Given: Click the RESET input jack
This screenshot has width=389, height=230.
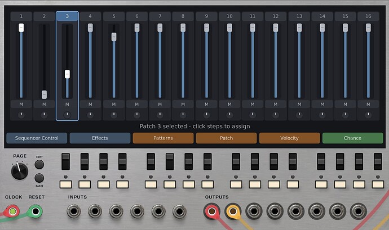Looking at the screenshot, I should [36, 212].
